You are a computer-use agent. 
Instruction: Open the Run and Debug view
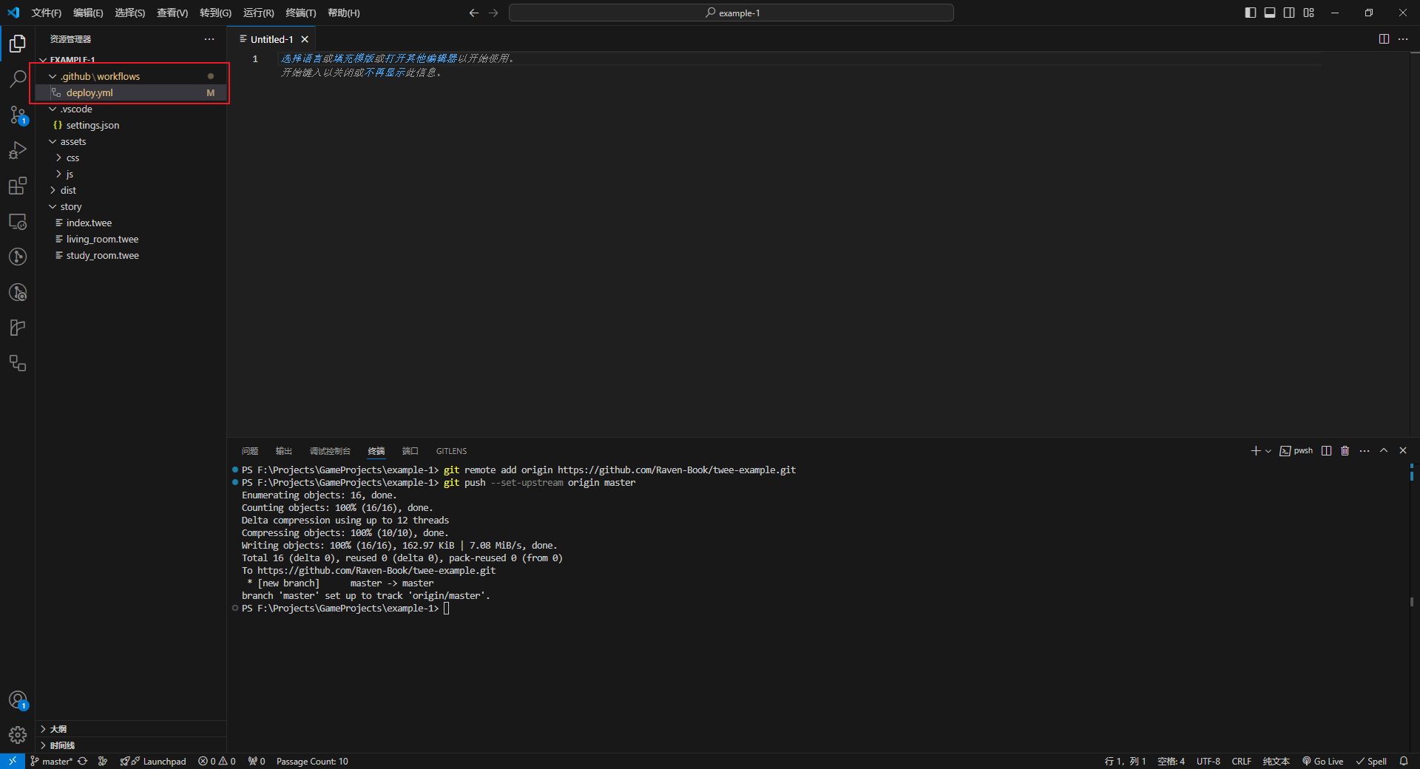18,150
